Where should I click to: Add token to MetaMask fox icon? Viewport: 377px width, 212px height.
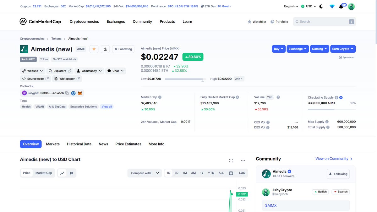point(80,93)
